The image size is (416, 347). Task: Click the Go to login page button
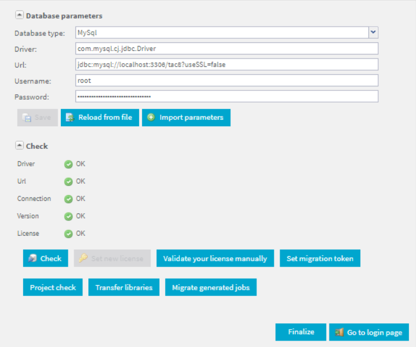click(369, 332)
